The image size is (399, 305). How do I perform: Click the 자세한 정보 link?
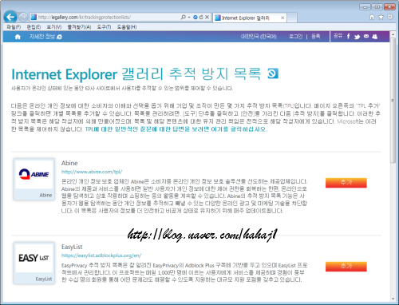pyautogui.click(x=45, y=37)
